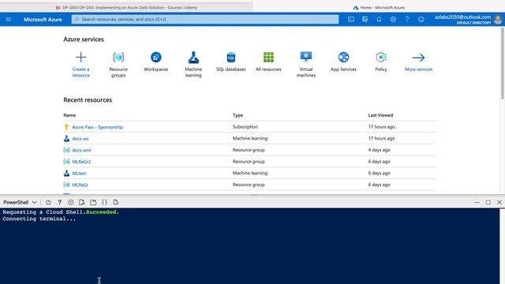Open SQL databases service
The image size is (505, 284).
coord(231,62)
